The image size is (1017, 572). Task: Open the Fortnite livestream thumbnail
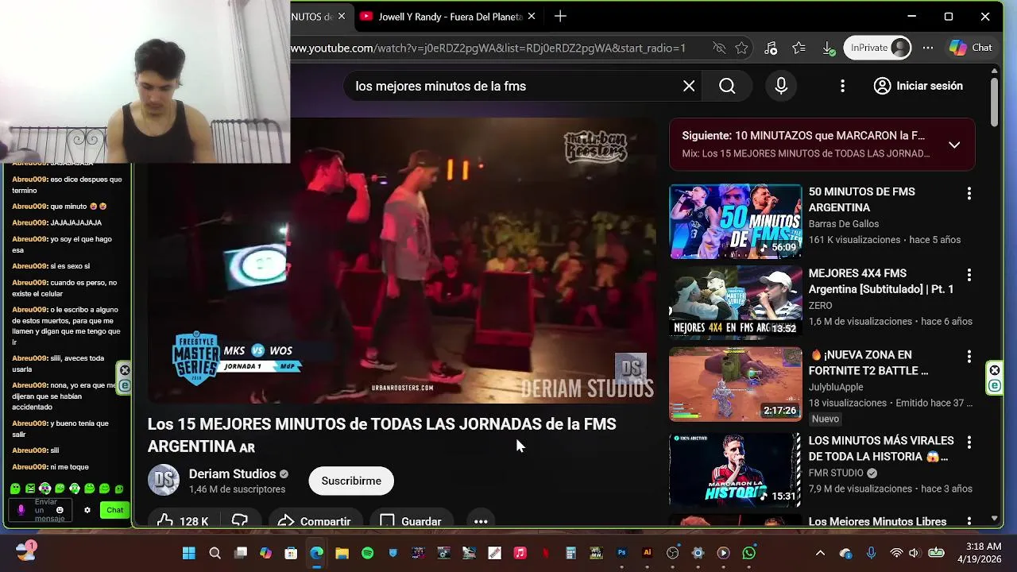736,385
